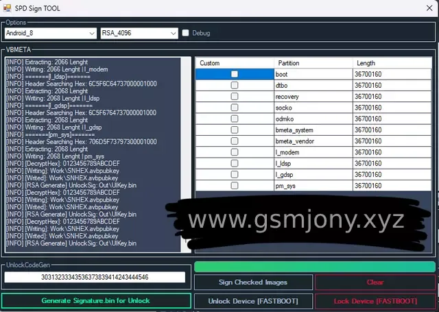Image resolution: width=439 pixels, height=312 pixels.
Task: Check the l_ldsp partition checkbox
Action: click(235, 163)
